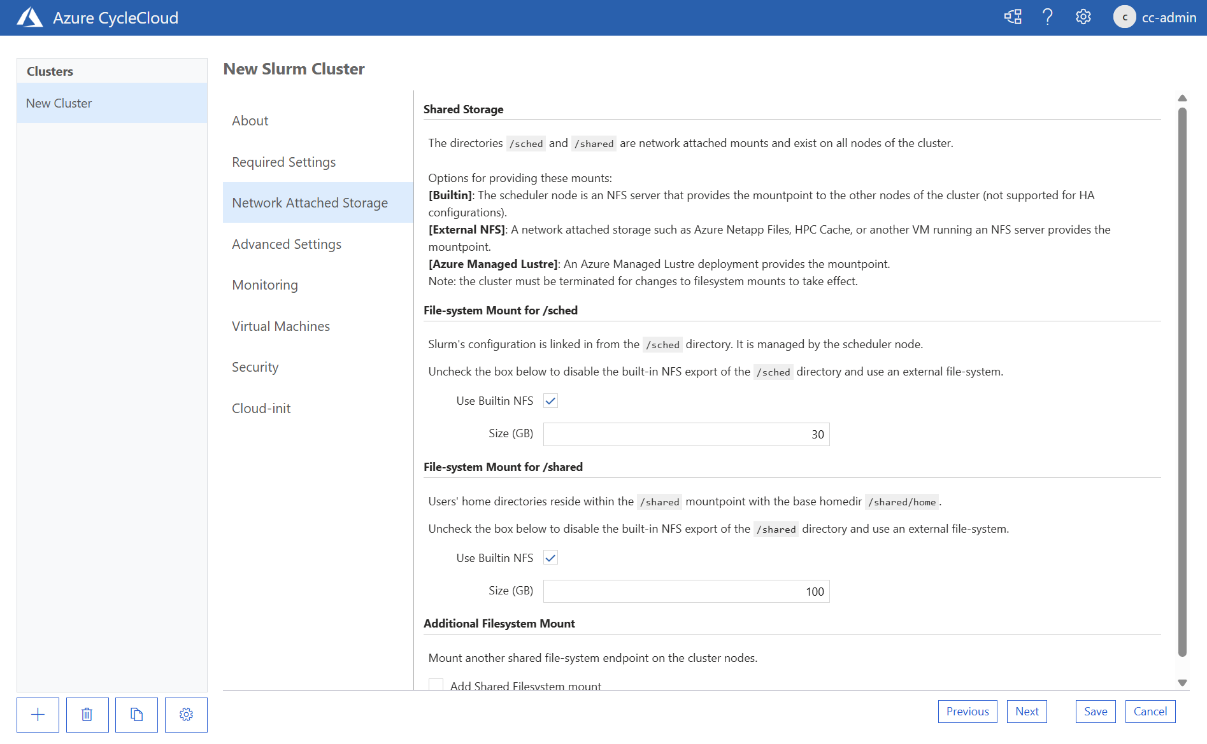Screen dimensions: 1207x744
Task: Open the feedback icon in header
Action: pyautogui.click(x=1013, y=17)
